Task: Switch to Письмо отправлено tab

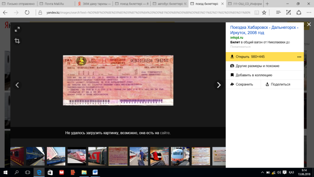Action: (18, 3)
